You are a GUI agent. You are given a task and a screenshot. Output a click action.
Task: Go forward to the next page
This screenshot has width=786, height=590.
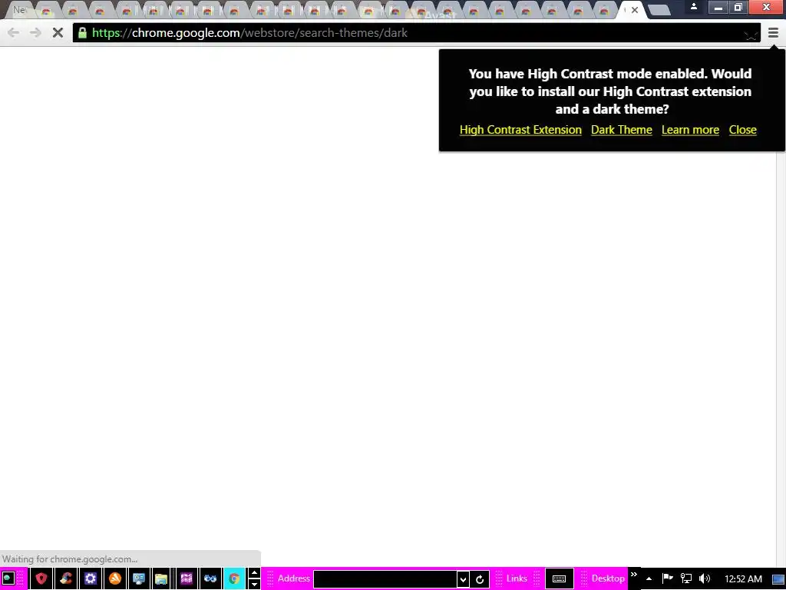tap(35, 33)
